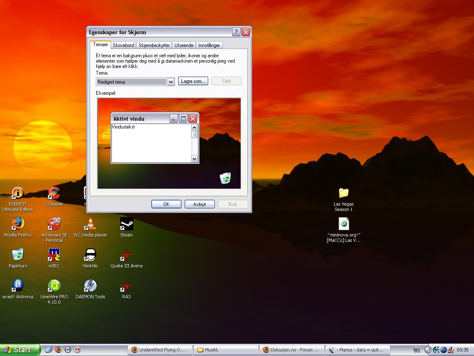This screenshot has width=474, height=356.
Task: Switch to the Skrivebord tab
Action: tap(123, 45)
